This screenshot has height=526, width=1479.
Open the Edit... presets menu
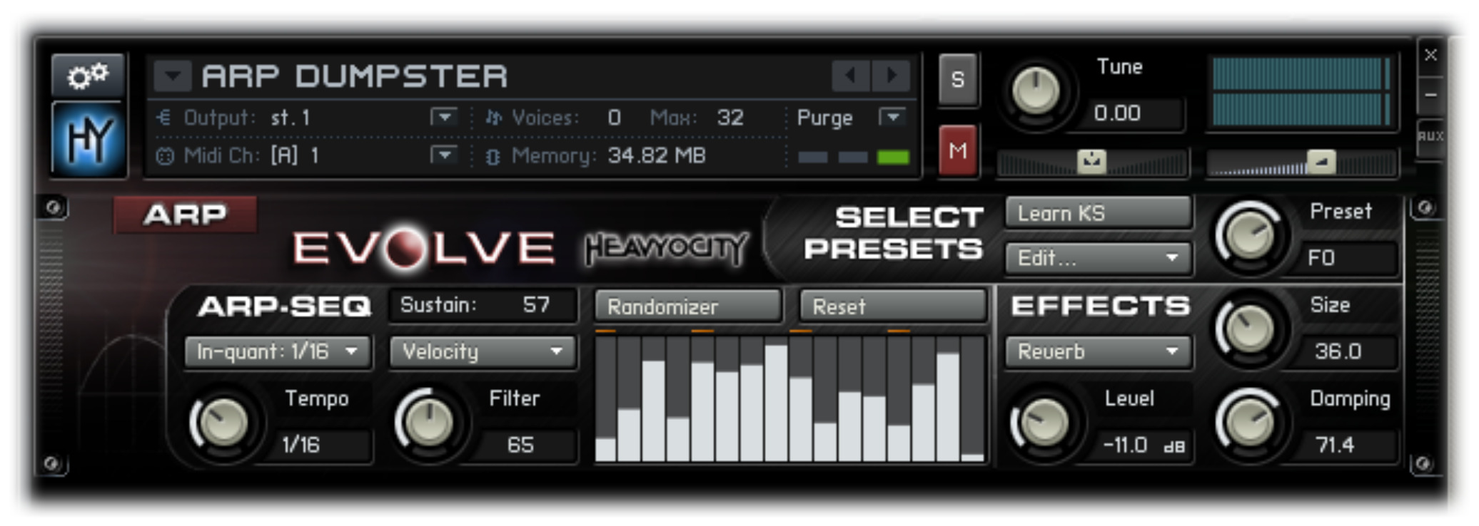[1098, 258]
